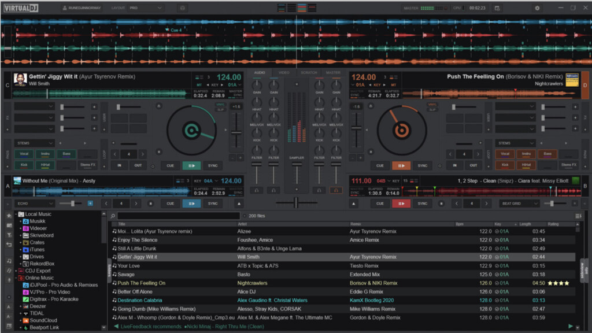Screen dimensions: 592x333
Task: Open the ECHO effect dropdown on deck A
Action: pos(34,203)
